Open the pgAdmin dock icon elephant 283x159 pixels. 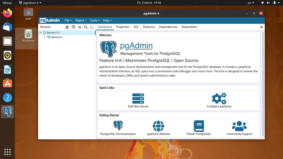click(7, 112)
